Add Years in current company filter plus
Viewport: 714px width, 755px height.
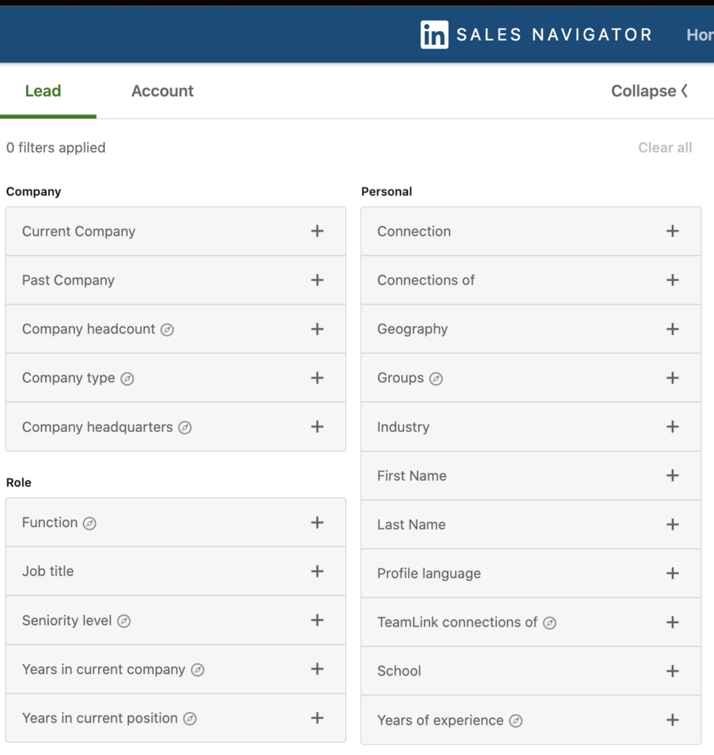click(317, 669)
